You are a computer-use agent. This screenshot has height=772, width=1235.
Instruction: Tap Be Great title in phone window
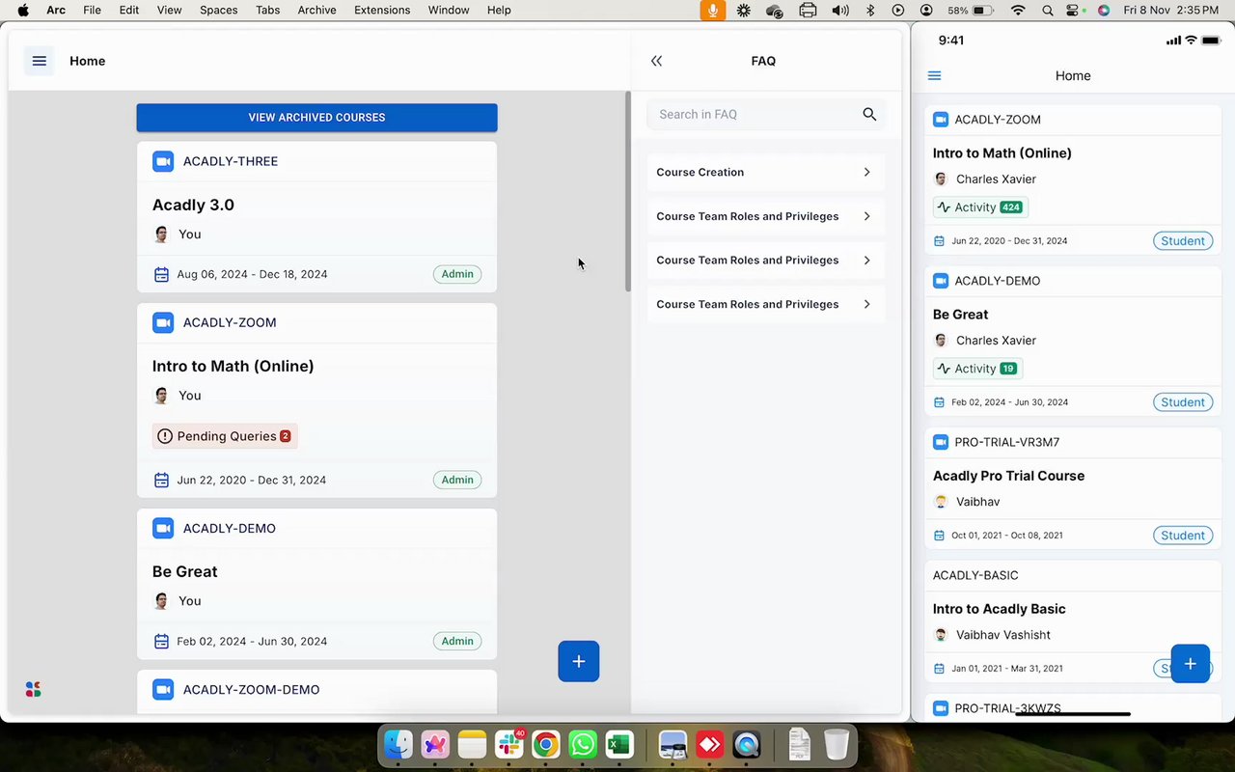961,314
